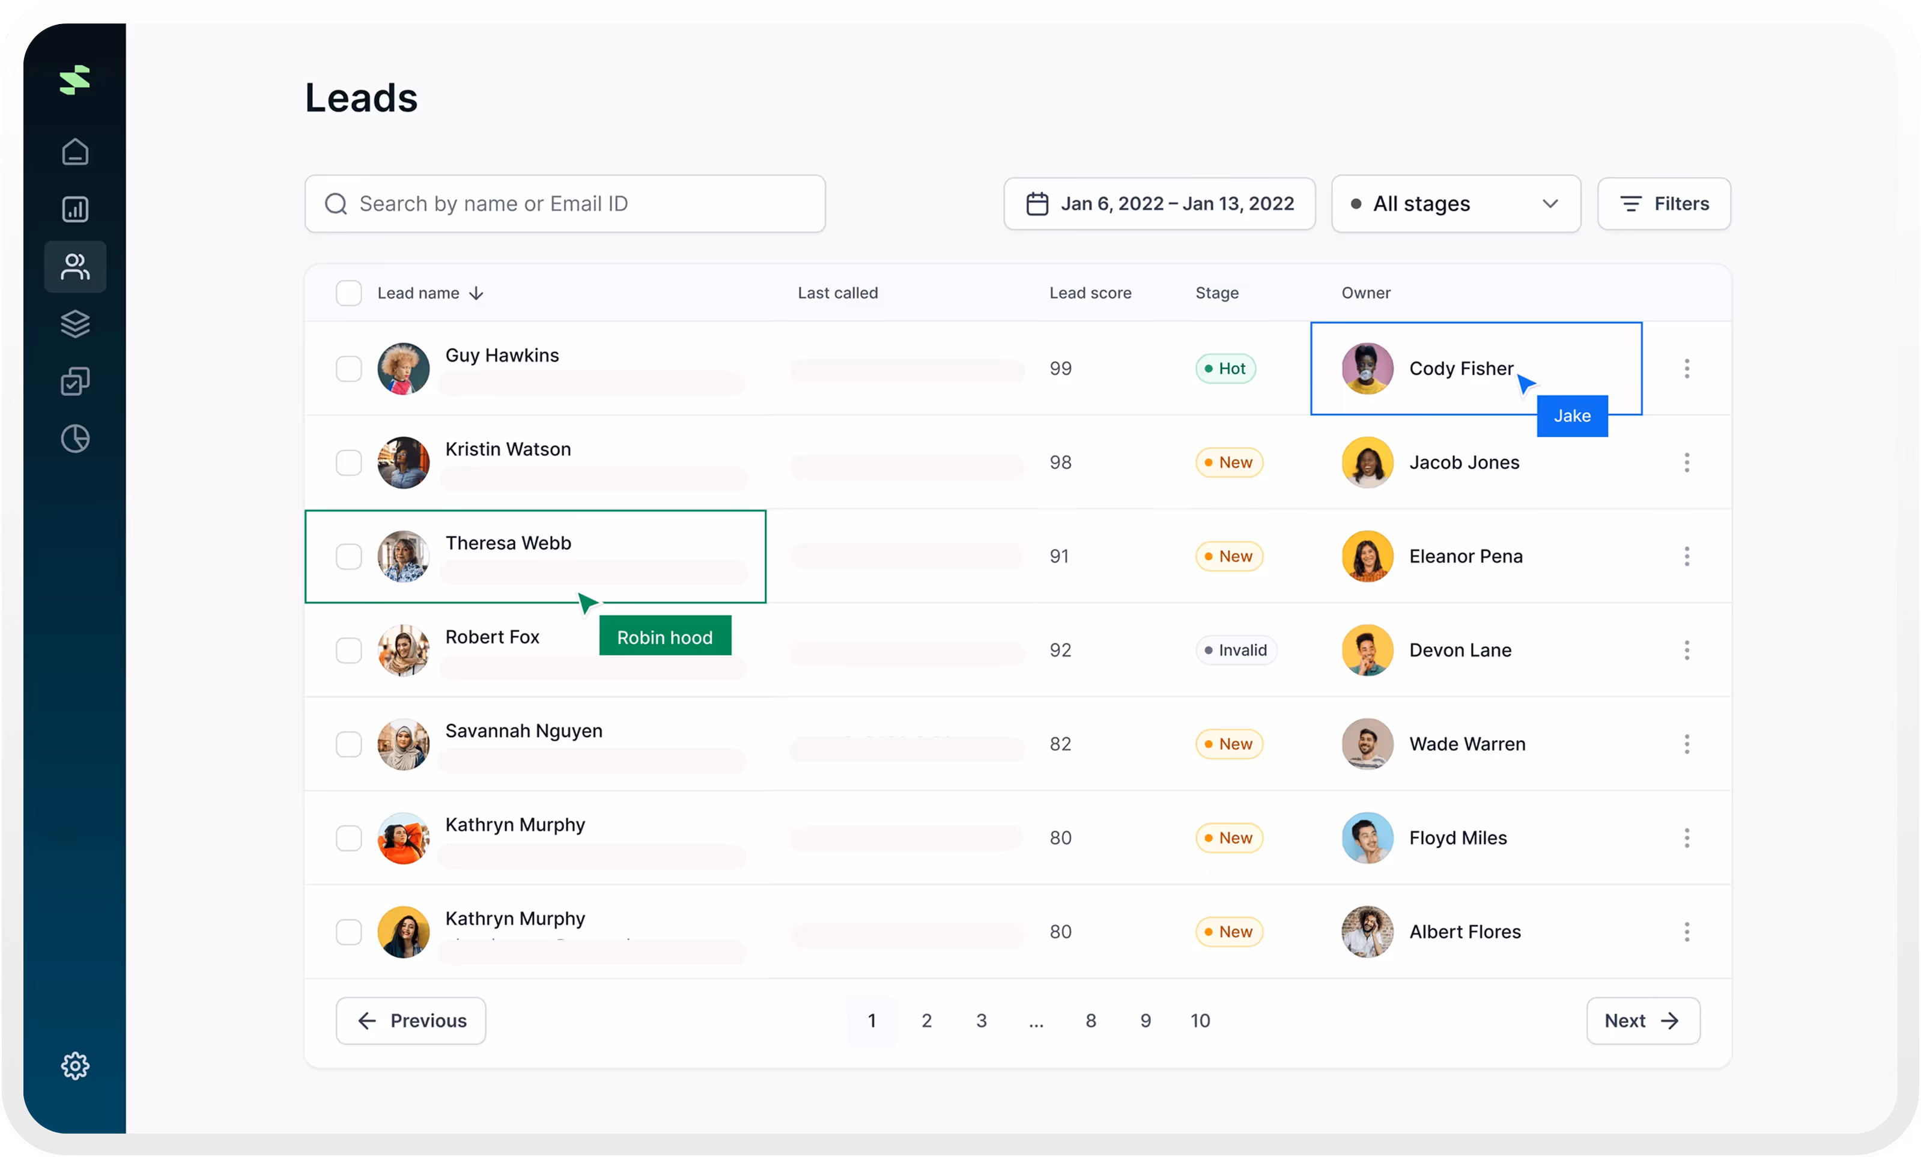1921x1157 pixels.
Task: Open New stage badge in Floyd Miles row
Action: coord(1228,838)
